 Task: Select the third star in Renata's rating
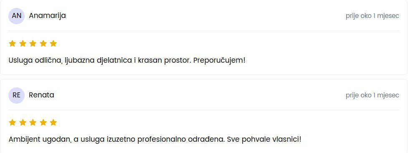[33, 122]
